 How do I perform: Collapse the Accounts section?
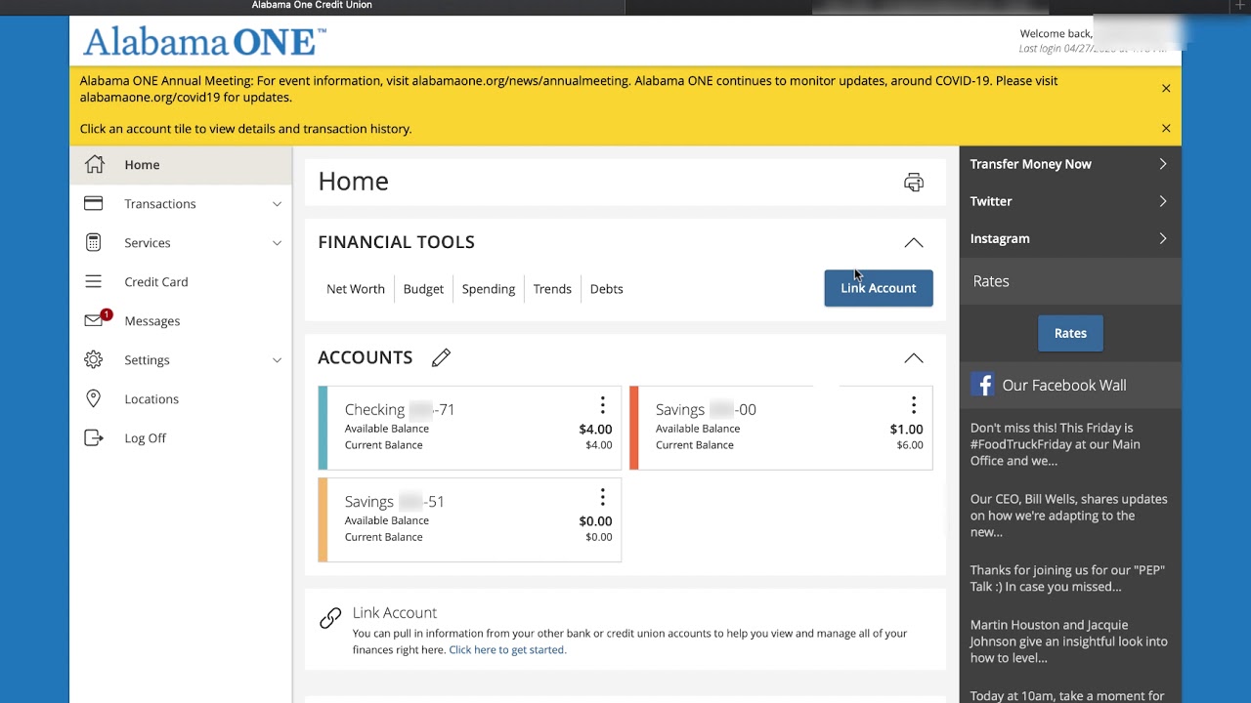(x=913, y=358)
